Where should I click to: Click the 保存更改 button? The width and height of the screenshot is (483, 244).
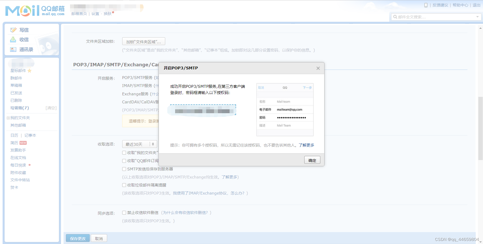point(78,238)
